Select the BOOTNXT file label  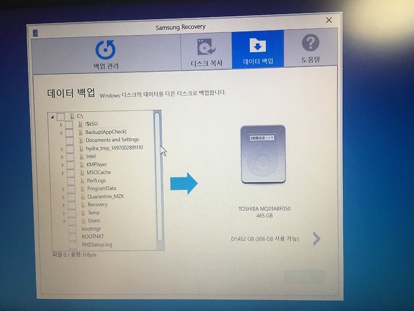[93, 237]
